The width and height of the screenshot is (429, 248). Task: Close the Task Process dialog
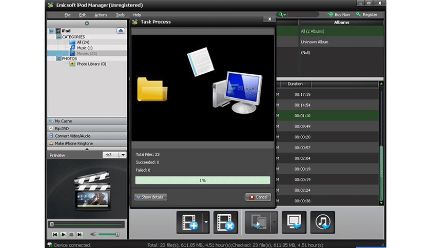point(269,19)
